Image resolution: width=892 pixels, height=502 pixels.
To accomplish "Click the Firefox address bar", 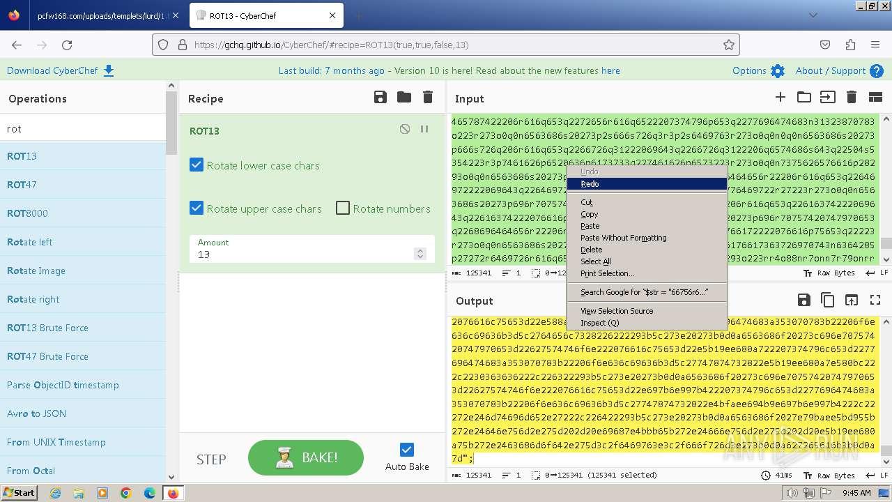I will (x=446, y=45).
